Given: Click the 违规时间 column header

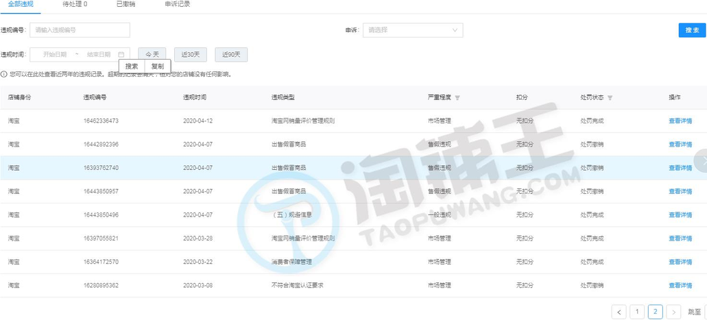Looking at the screenshot, I should [x=195, y=98].
